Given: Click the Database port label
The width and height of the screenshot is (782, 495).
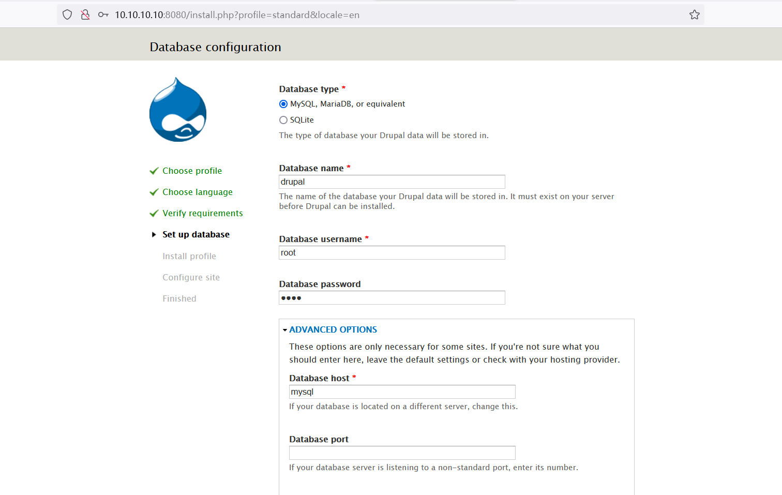Looking at the screenshot, I should (319, 439).
